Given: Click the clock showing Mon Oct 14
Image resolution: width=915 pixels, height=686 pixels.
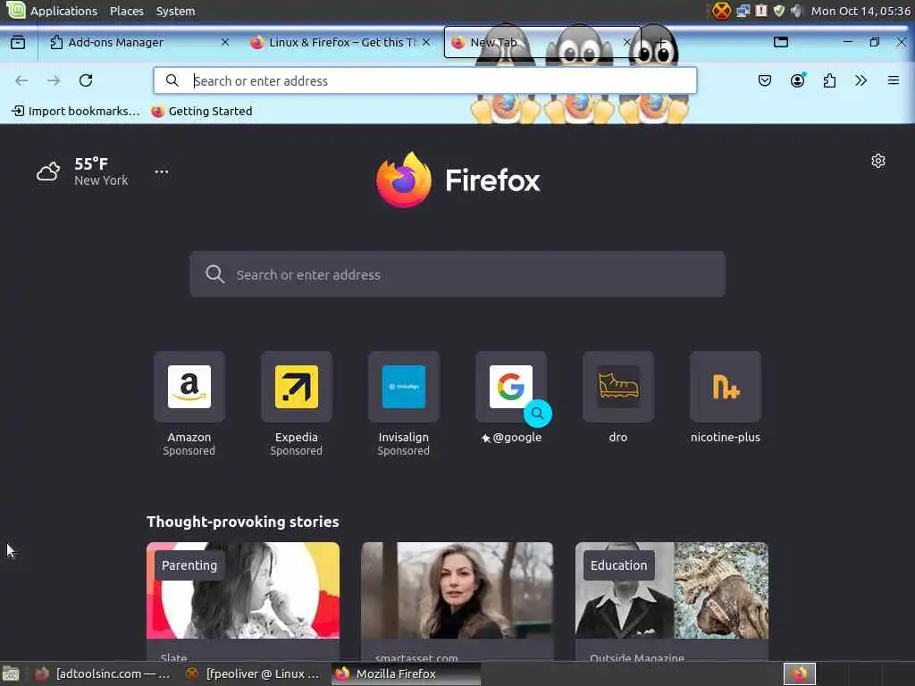Looking at the screenshot, I should pyautogui.click(x=860, y=11).
